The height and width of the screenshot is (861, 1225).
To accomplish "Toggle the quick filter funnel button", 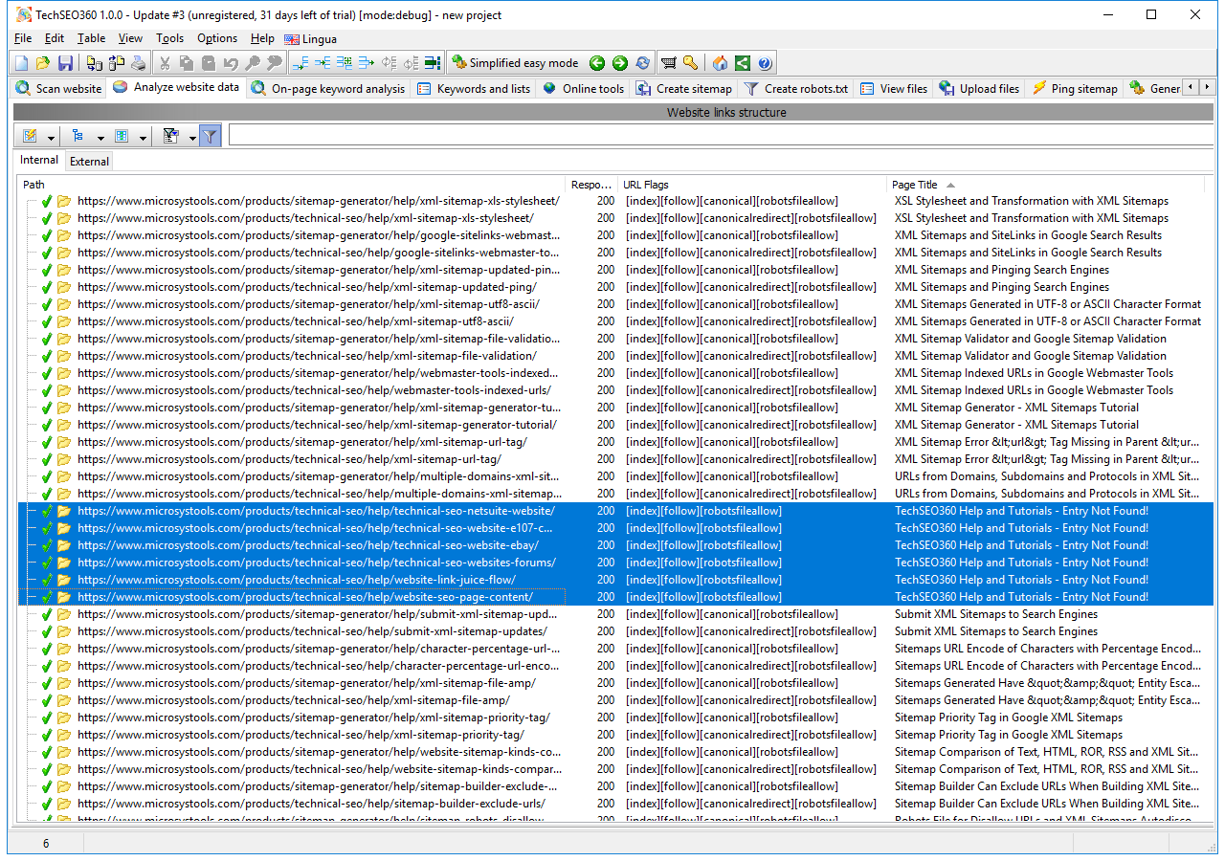I will click(210, 136).
